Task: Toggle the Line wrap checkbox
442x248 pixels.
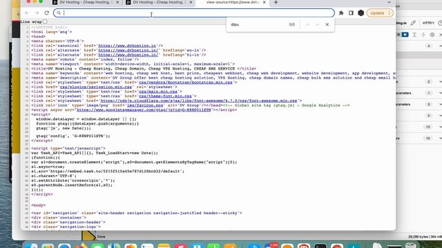Action: tap(45, 21)
